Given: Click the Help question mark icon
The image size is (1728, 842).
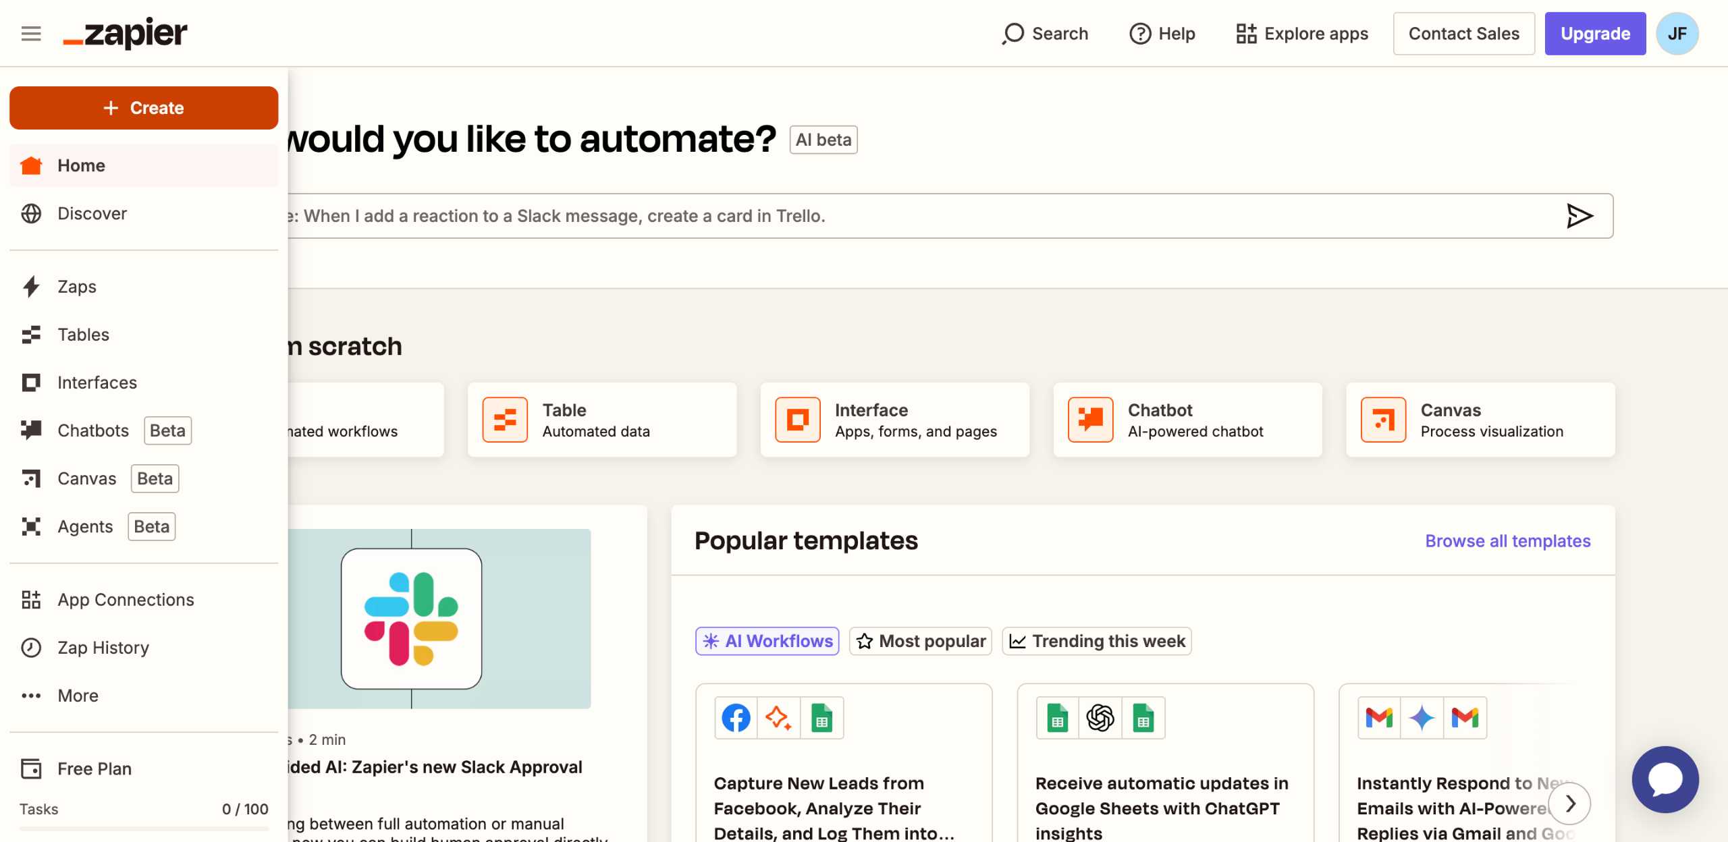Looking at the screenshot, I should (1140, 34).
